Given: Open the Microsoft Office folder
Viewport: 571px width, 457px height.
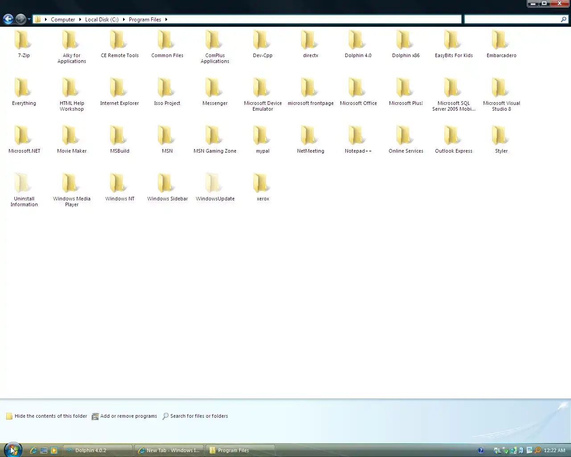Looking at the screenshot, I should [358, 91].
